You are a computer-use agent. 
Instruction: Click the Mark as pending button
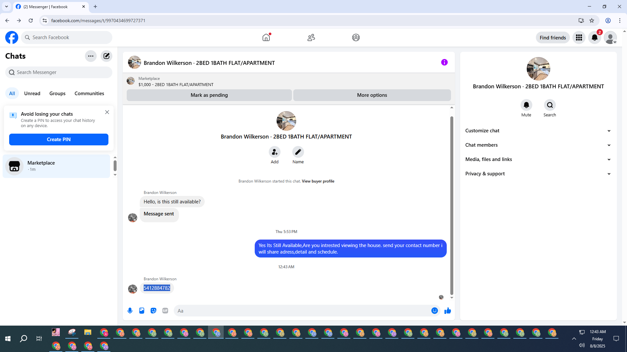pos(209,95)
